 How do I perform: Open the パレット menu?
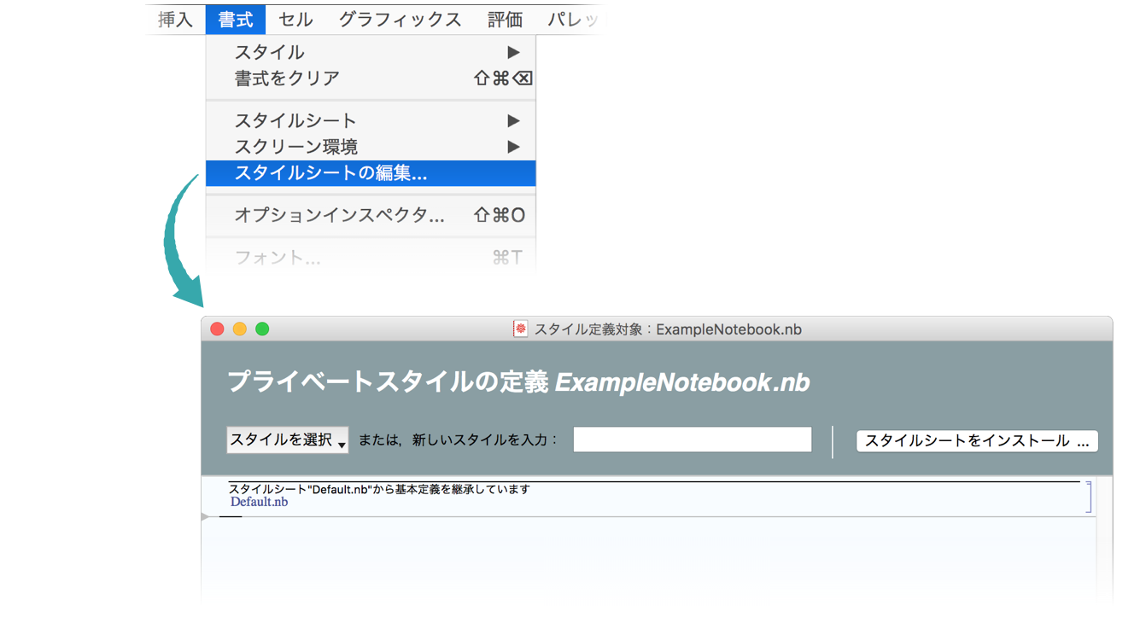click(574, 20)
